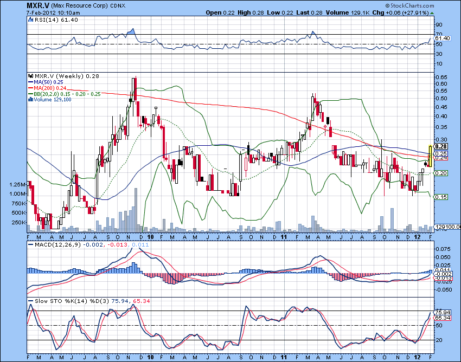Click the StockCharts.com watermark text
461x362 pixels.
tap(409, 5)
